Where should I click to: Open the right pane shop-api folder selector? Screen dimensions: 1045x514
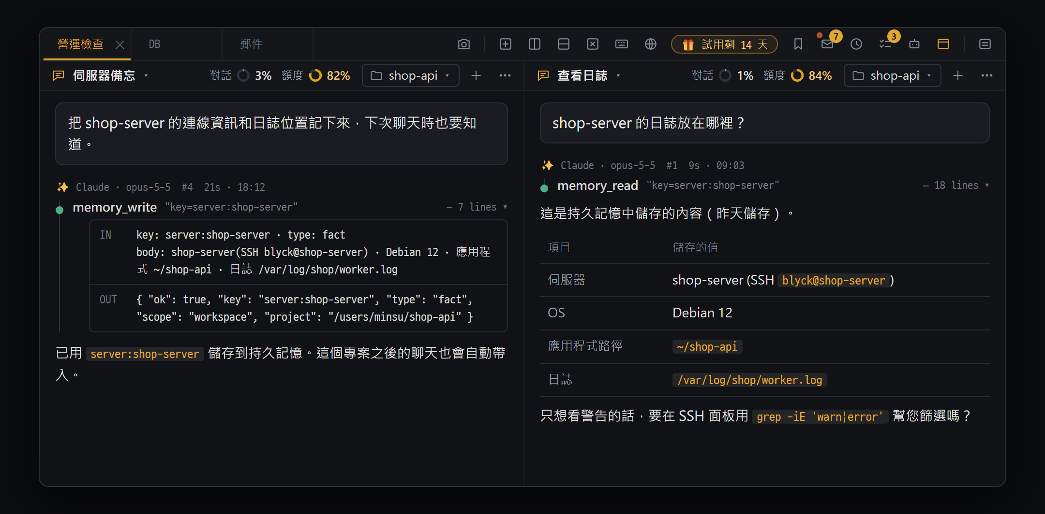click(x=892, y=76)
